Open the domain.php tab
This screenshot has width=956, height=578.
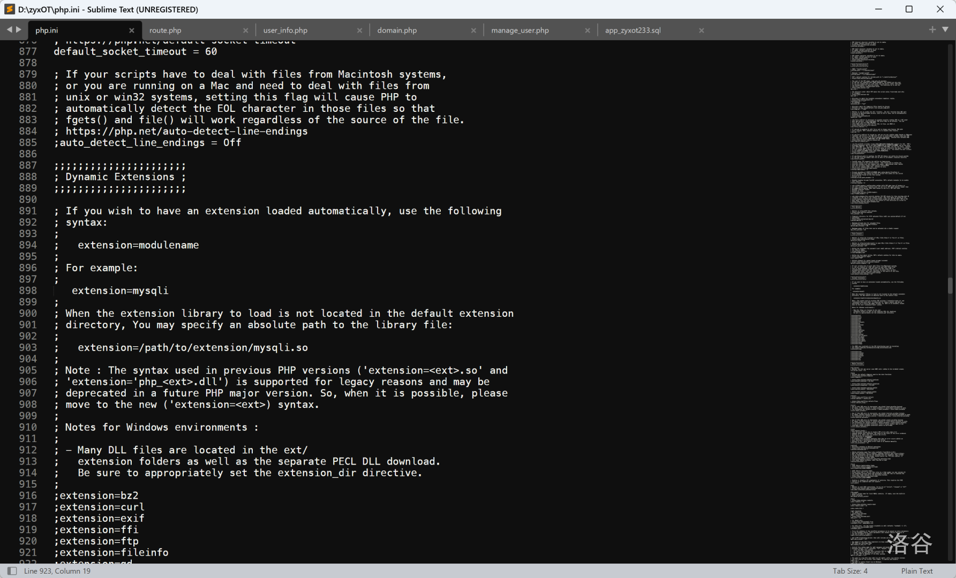point(397,31)
